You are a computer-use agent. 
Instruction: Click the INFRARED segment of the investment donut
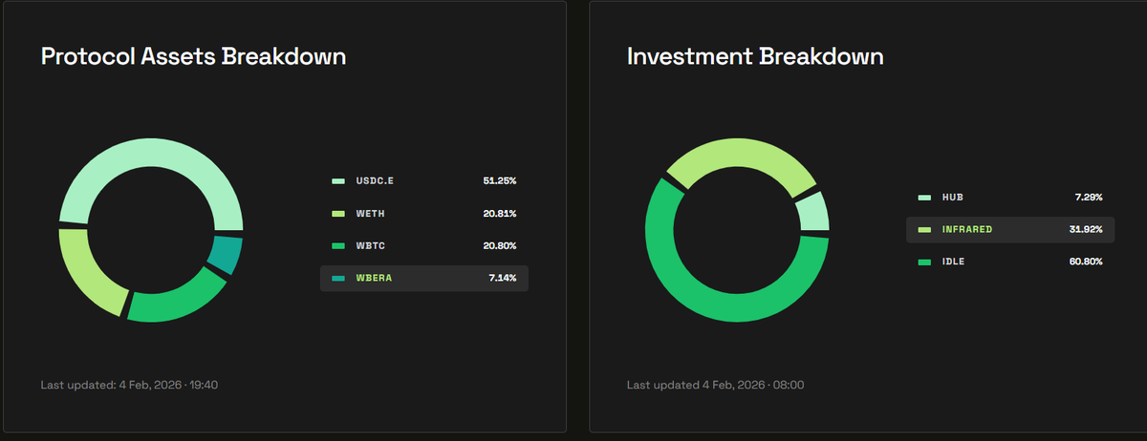736,155
